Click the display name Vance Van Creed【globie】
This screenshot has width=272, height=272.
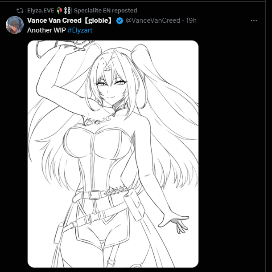click(x=70, y=20)
